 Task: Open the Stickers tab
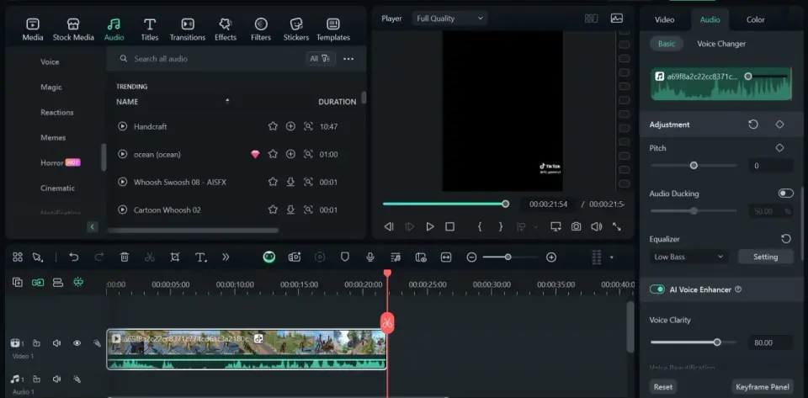coord(296,29)
